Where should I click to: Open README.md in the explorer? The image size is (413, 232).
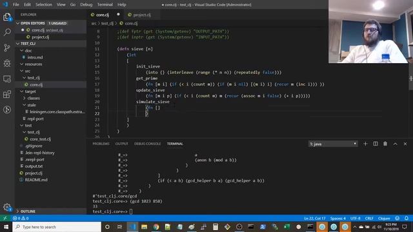36,180
